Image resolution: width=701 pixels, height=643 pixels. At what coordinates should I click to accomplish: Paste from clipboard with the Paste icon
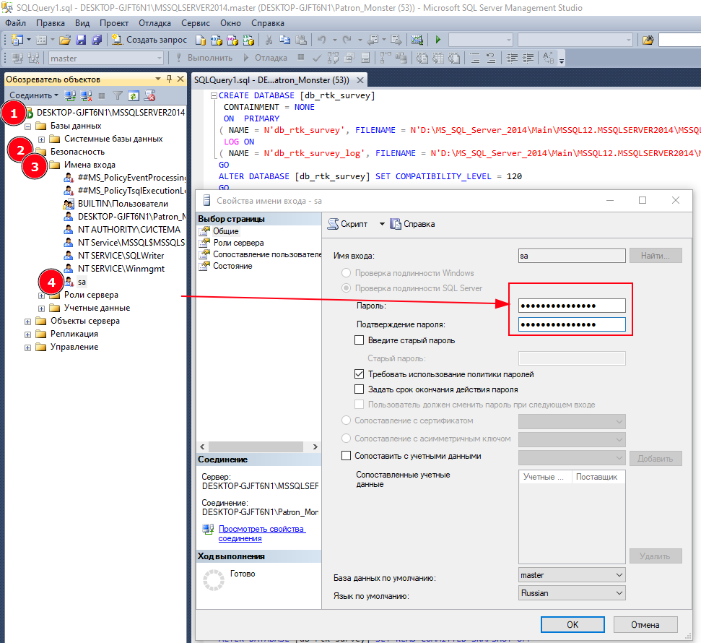coord(301,40)
